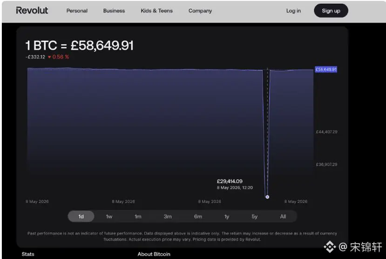Image resolution: width=386 pixels, height=259 pixels.
Task: Select the 1m chart range
Action: point(138,217)
